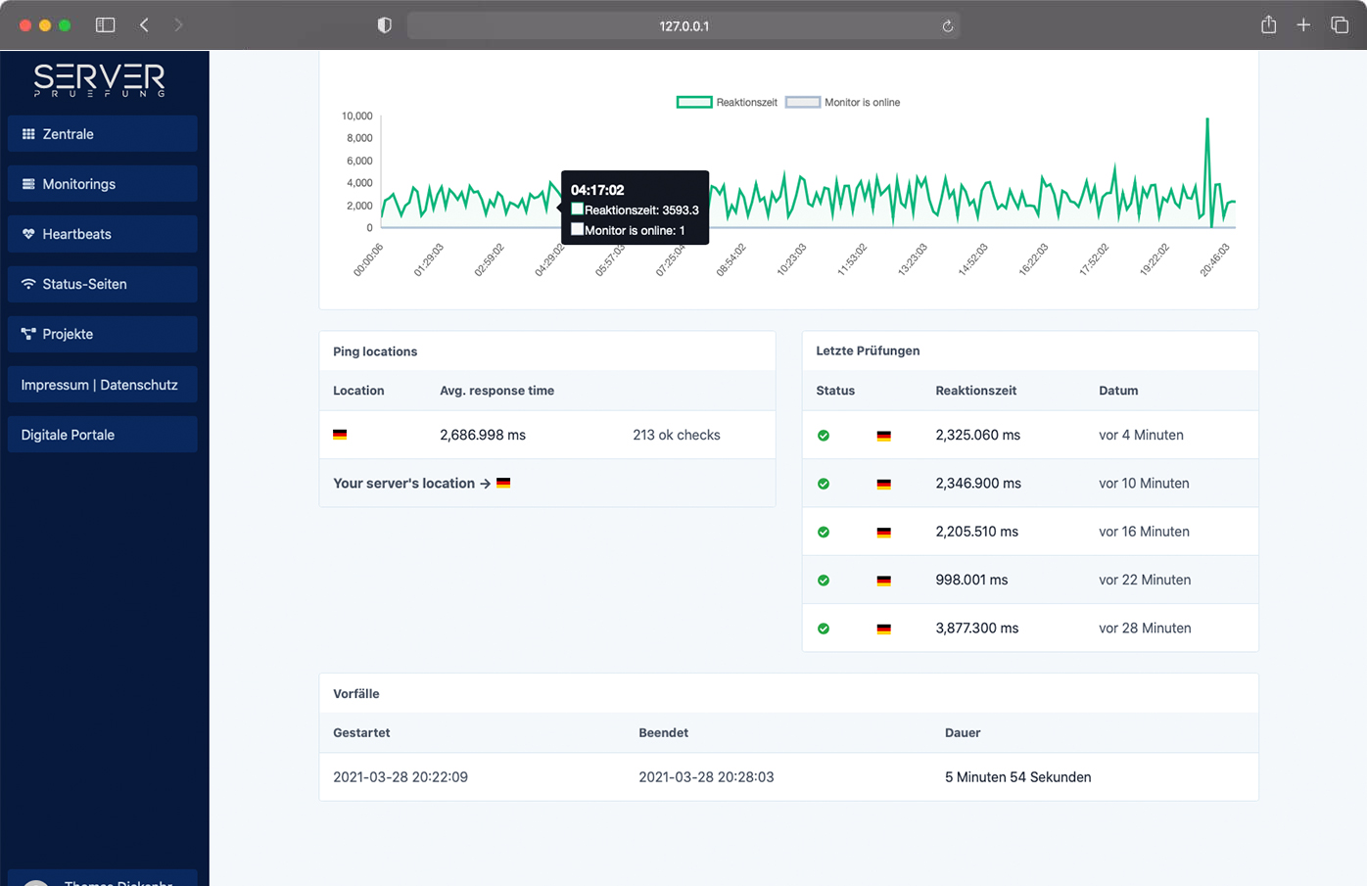
Task: Toggle the Reaktionszeit legend series
Action: (746, 102)
